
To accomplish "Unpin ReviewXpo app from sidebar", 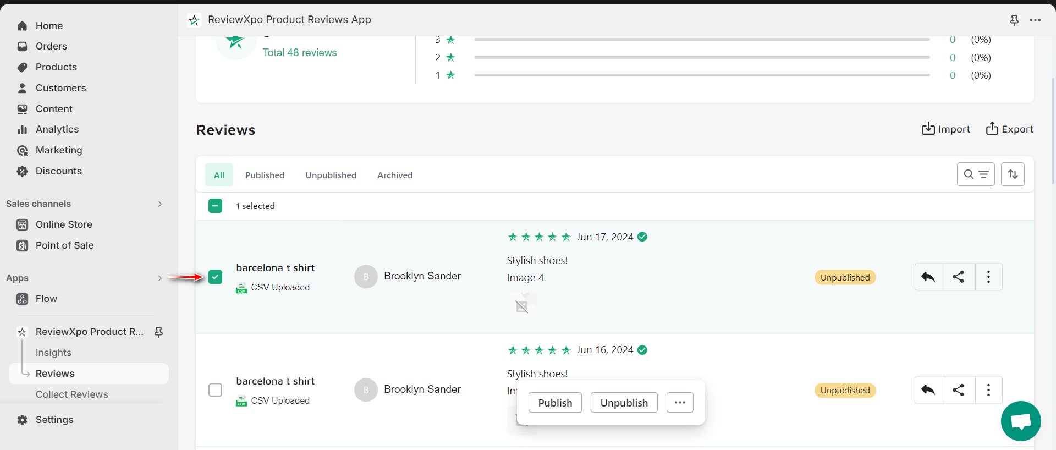I will pos(158,332).
